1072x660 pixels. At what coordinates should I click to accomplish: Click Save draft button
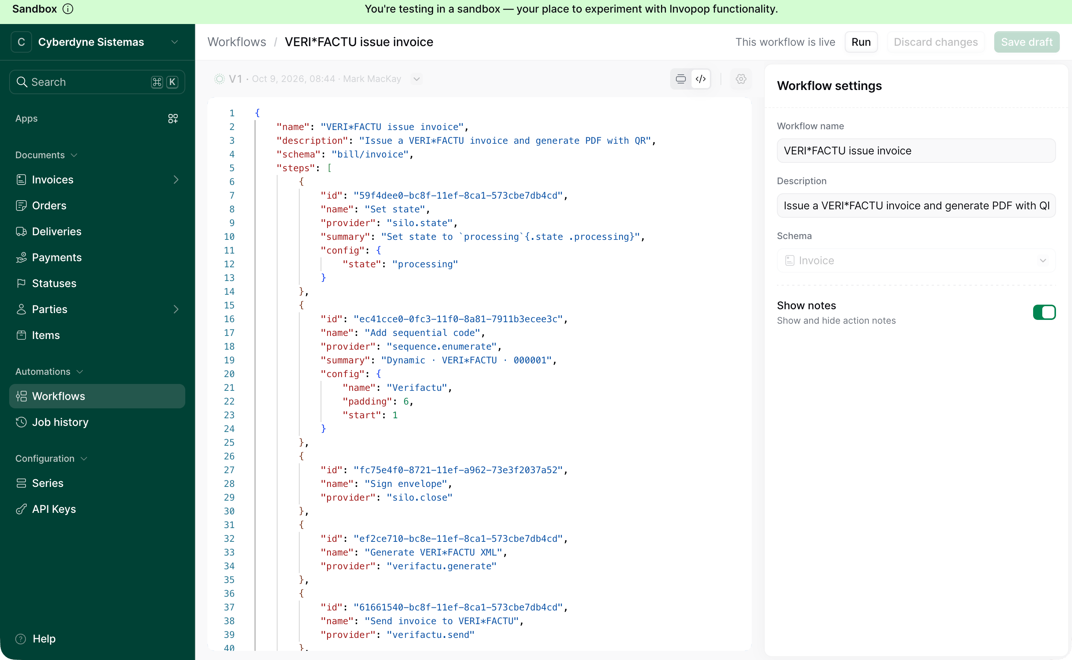pos(1027,42)
